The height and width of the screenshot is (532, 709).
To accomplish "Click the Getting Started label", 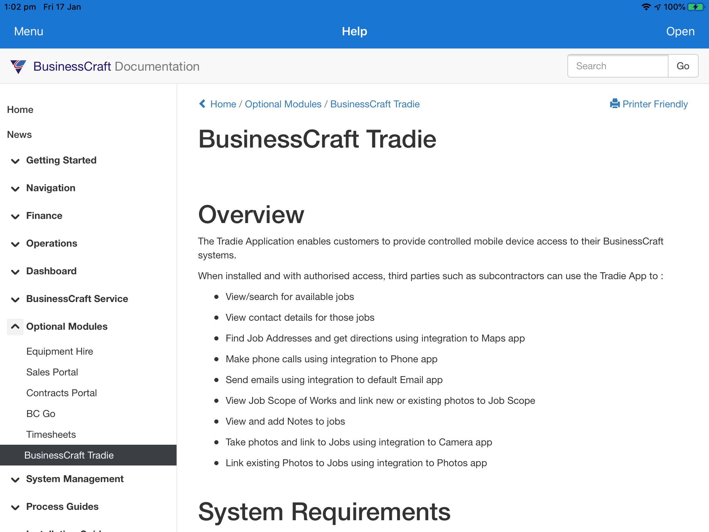I will pyautogui.click(x=61, y=160).
